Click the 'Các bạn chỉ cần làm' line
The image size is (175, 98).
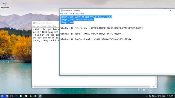click(x=46, y=35)
